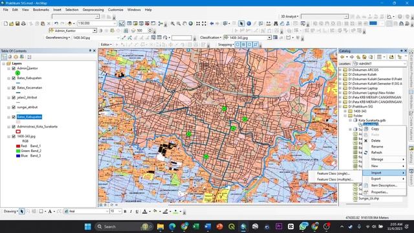Viewport: 414px width, 233px height.
Task: Open the Customize menu
Action: pyautogui.click(x=115, y=10)
